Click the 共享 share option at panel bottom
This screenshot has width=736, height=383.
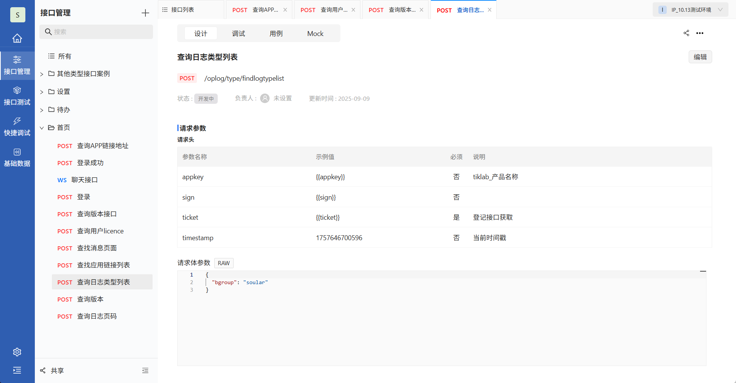click(52, 370)
